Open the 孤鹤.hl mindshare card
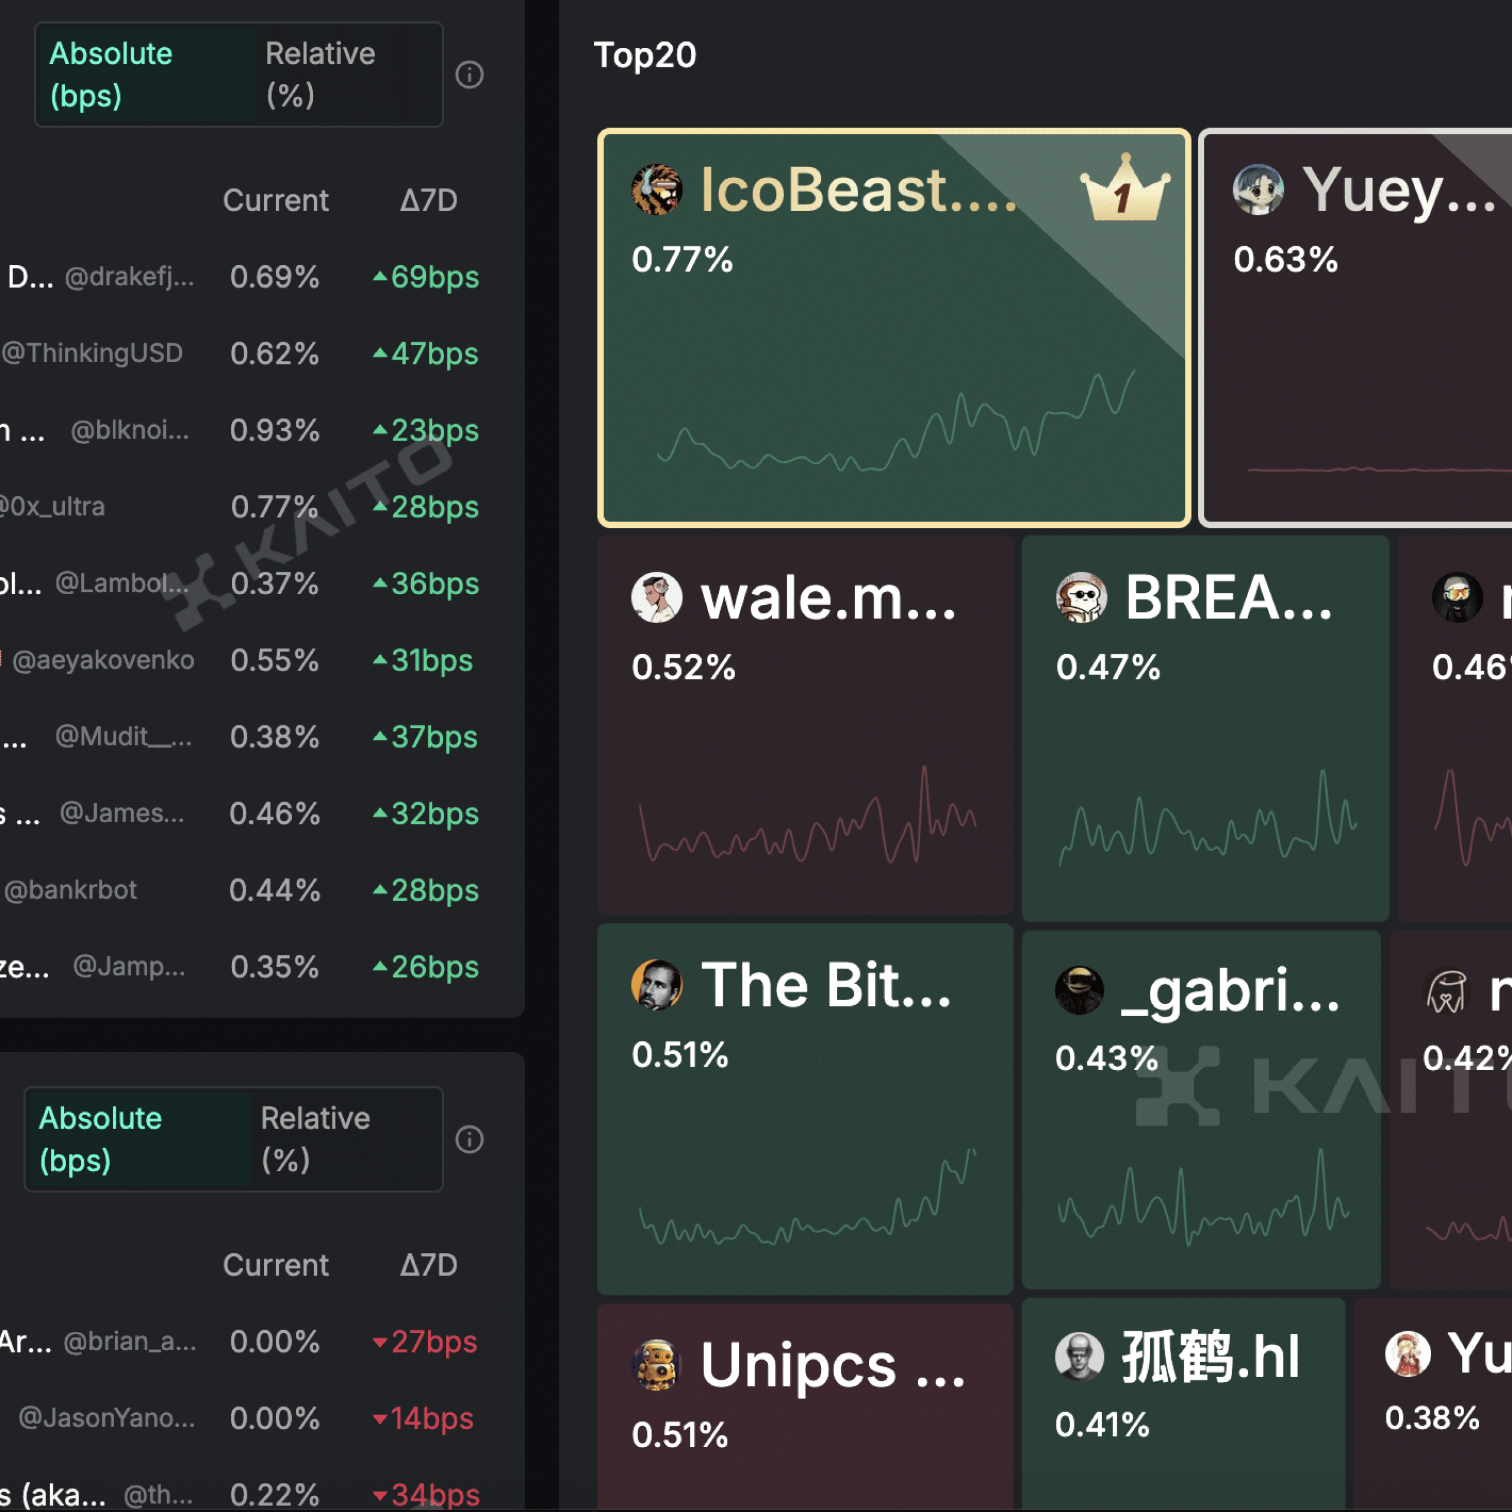This screenshot has height=1512, width=1512. [x=1183, y=1405]
